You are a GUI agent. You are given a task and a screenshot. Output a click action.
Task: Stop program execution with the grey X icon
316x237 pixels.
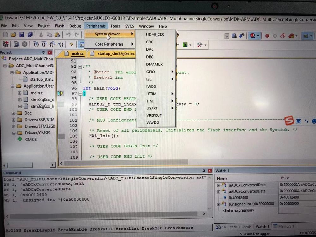click(x=25, y=44)
